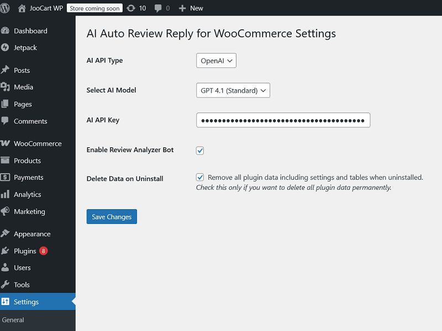
Task: Click the WooCommerce icon in sidebar
Action: click(x=6, y=143)
